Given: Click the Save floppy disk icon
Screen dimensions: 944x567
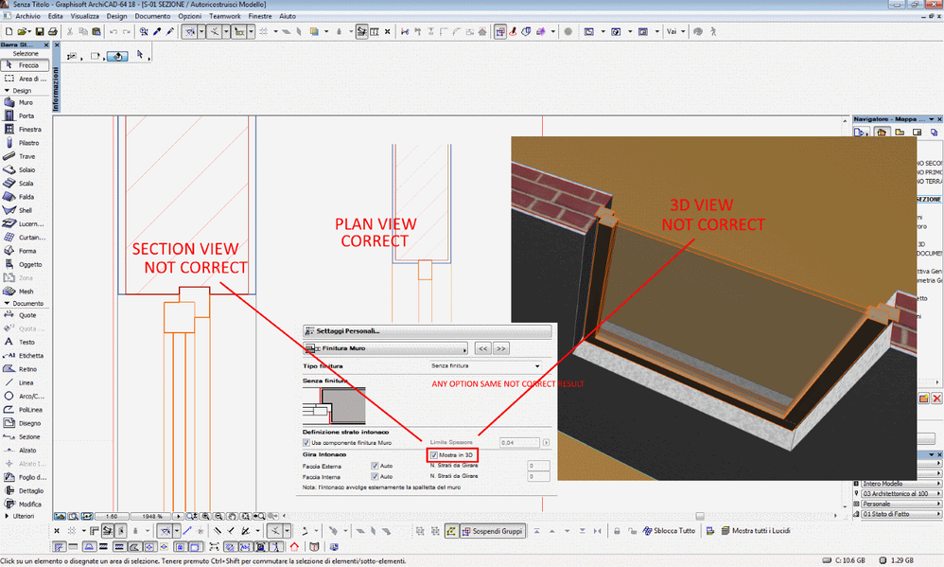Looking at the screenshot, I should pyautogui.click(x=40, y=31).
